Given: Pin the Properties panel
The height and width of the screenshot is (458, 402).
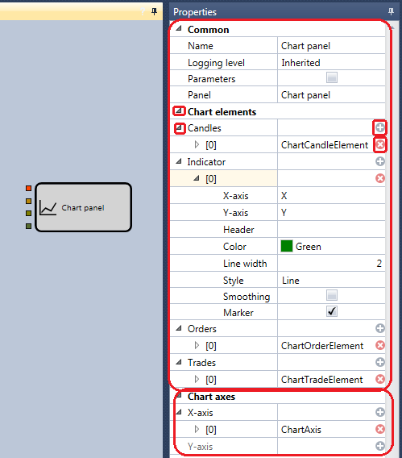Looking at the screenshot, I should (391, 11).
